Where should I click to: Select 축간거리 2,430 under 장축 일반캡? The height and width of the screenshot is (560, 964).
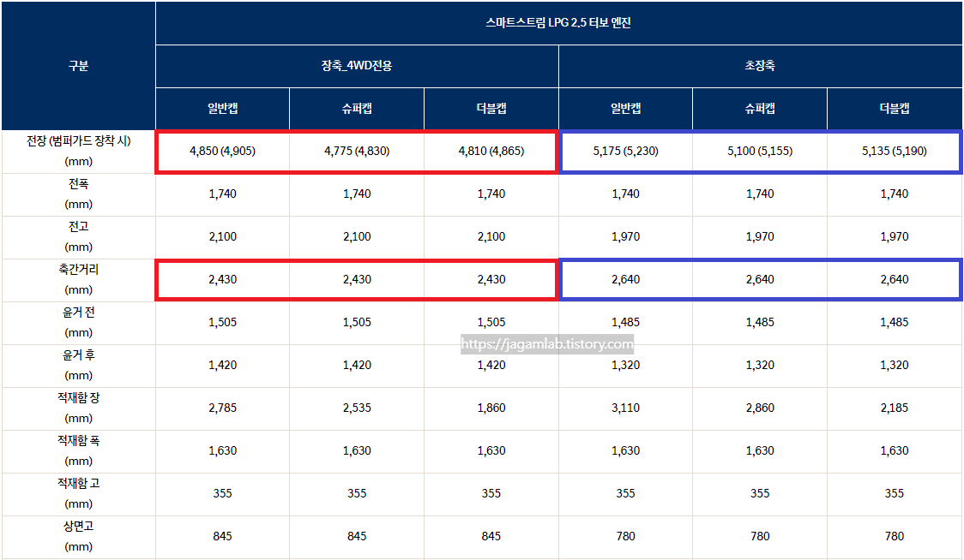222,279
